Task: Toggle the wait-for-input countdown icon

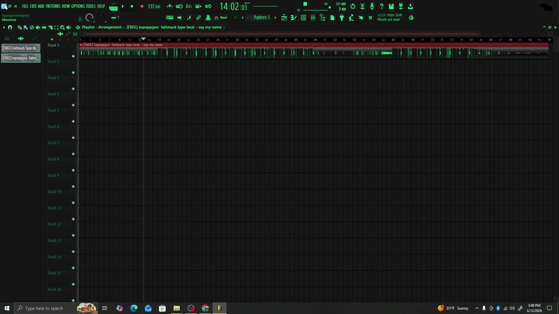Action: 179,7
